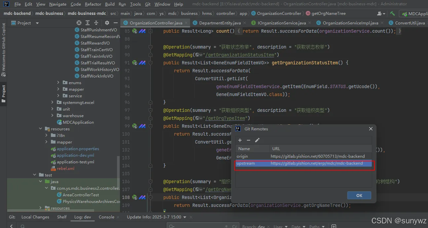Image resolution: width=428 pixels, height=228 pixels.
Task: Select MDCApplication class in tree
Action: [78, 122]
